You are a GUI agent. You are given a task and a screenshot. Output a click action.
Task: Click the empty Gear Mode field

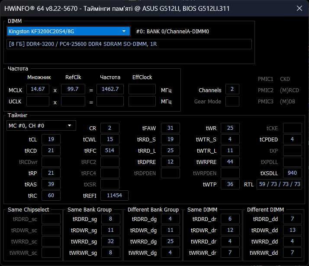(x=232, y=101)
